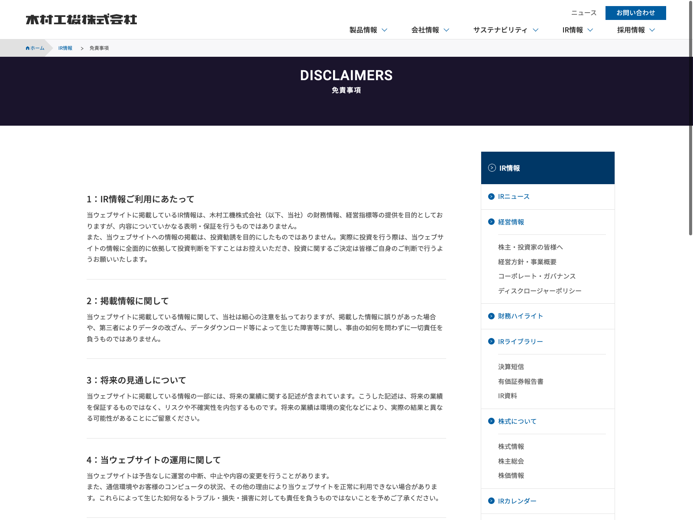Click the arrow icon beside 財務ハイライト
This screenshot has height=520, width=693.
(x=491, y=316)
